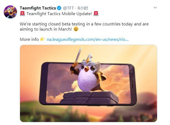Image resolution: width=170 pixels, height=125 pixels.
Task: Open the attached tweet image
Action: coord(88,83)
